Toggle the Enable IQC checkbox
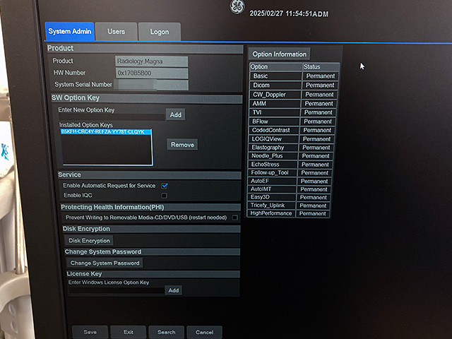The height and width of the screenshot is (339, 452). (x=165, y=196)
